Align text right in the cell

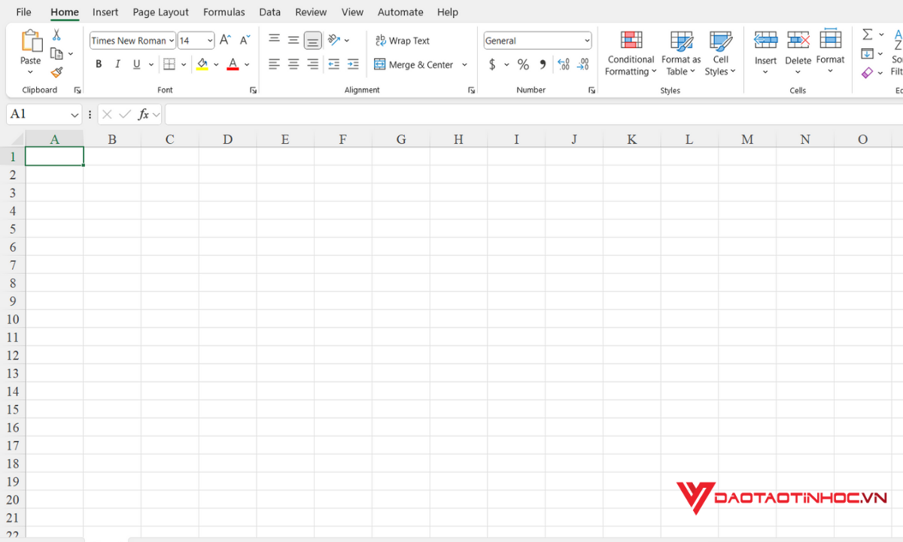click(313, 65)
